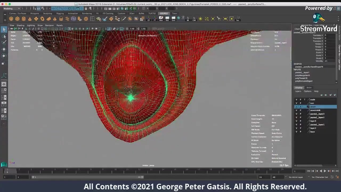
Task: Open the Modeling menu set dropdown
Action: 12,9
